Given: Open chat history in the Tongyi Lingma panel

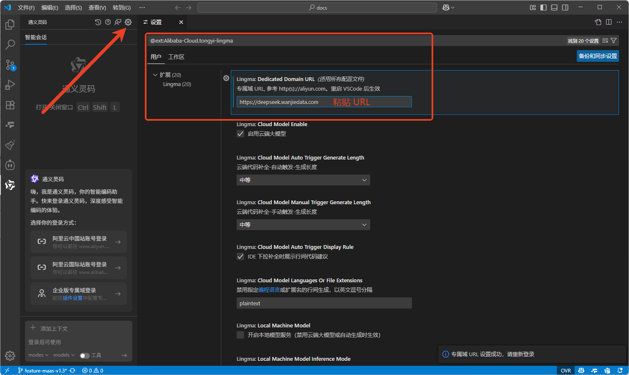Looking at the screenshot, I should 98,22.
